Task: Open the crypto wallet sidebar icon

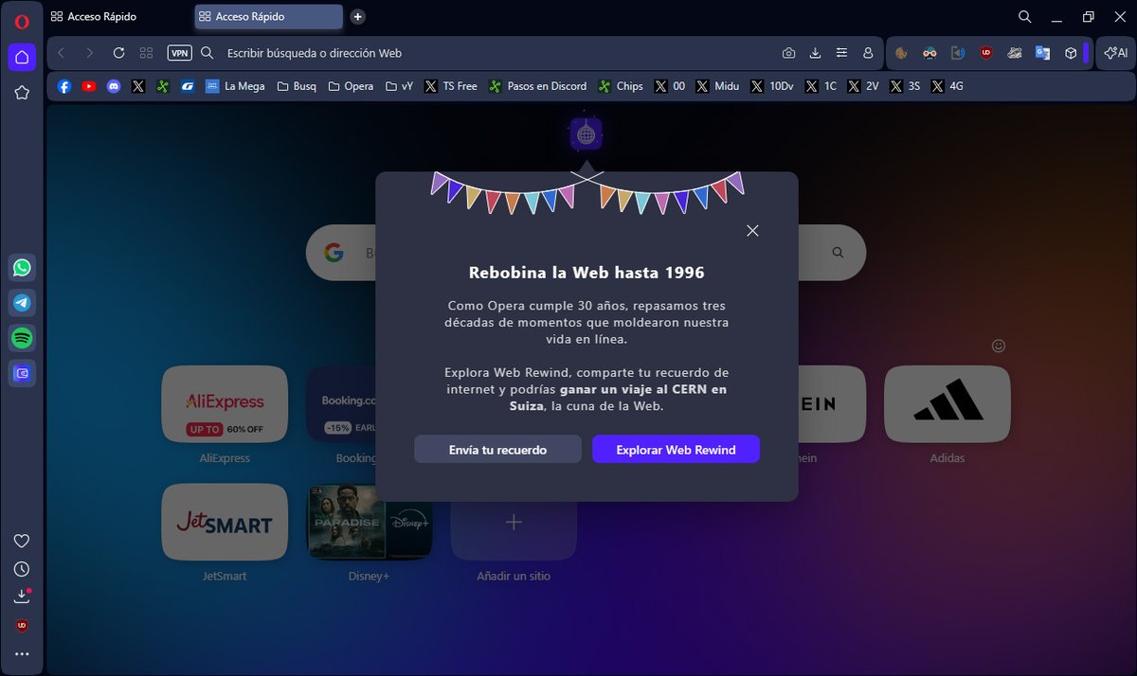Action: (x=22, y=373)
